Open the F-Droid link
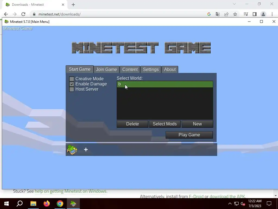The height and width of the screenshot is (209, 278). click(x=196, y=196)
